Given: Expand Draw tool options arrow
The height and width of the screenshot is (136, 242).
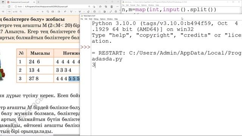Looking at the screenshot, I should tap(75, 12).
